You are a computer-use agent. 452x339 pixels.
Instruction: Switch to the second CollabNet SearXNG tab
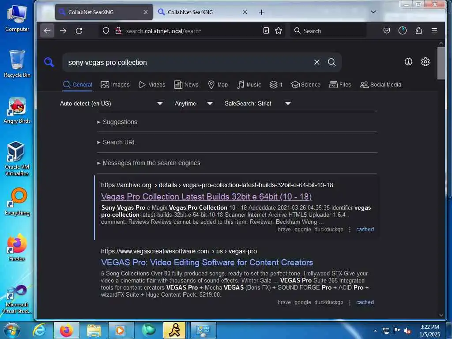(x=202, y=12)
